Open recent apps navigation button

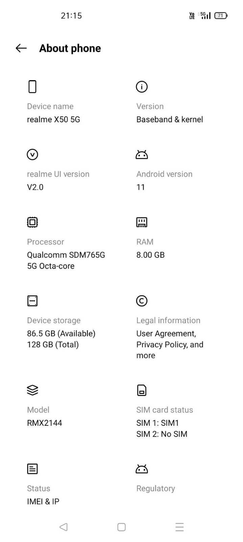click(179, 527)
